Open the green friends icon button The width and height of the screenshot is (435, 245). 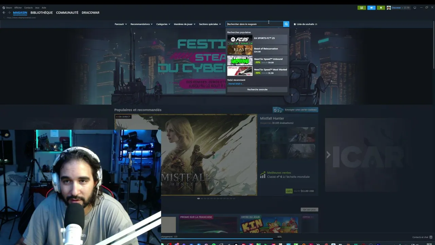pyautogui.click(x=362, y=7)
